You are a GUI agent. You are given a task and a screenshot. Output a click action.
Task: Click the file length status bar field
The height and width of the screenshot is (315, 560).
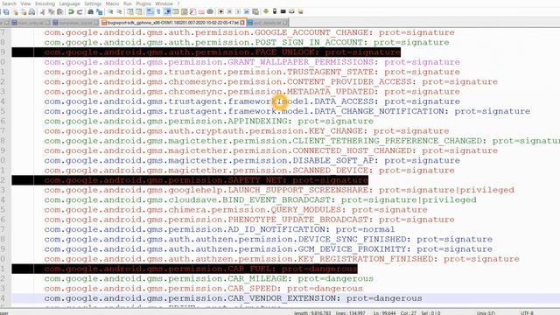[x=312, y=313]
